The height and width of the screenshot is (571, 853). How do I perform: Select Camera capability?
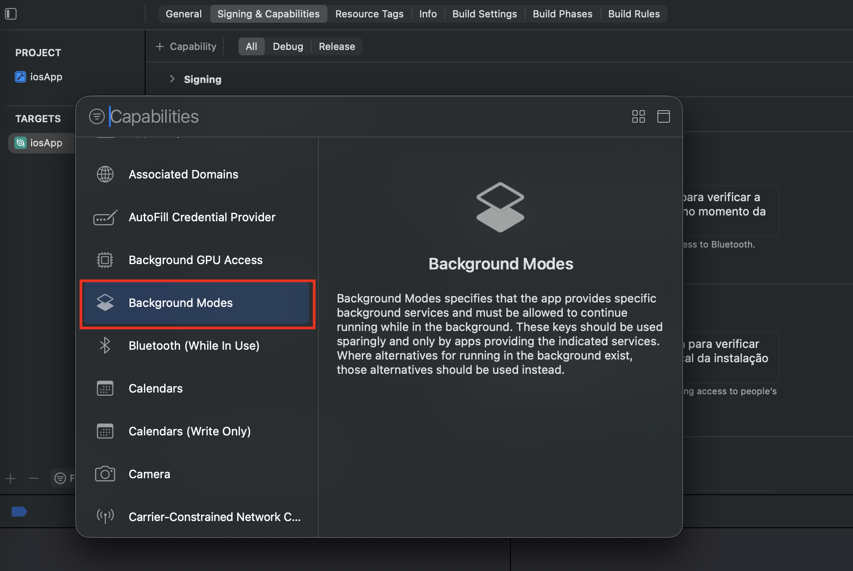[x=197, y=474]
